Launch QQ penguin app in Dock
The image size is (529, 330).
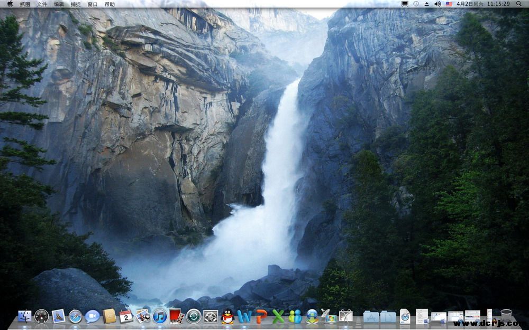pyautogui.click(x=227, y=316)
